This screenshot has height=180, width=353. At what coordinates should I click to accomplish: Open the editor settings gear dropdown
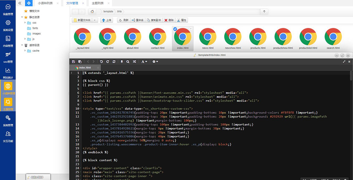click(155, 61)
